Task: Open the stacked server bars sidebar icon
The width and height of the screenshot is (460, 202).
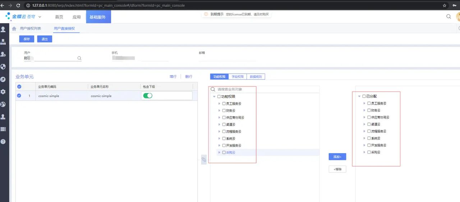Action: [x=3, y=129]
